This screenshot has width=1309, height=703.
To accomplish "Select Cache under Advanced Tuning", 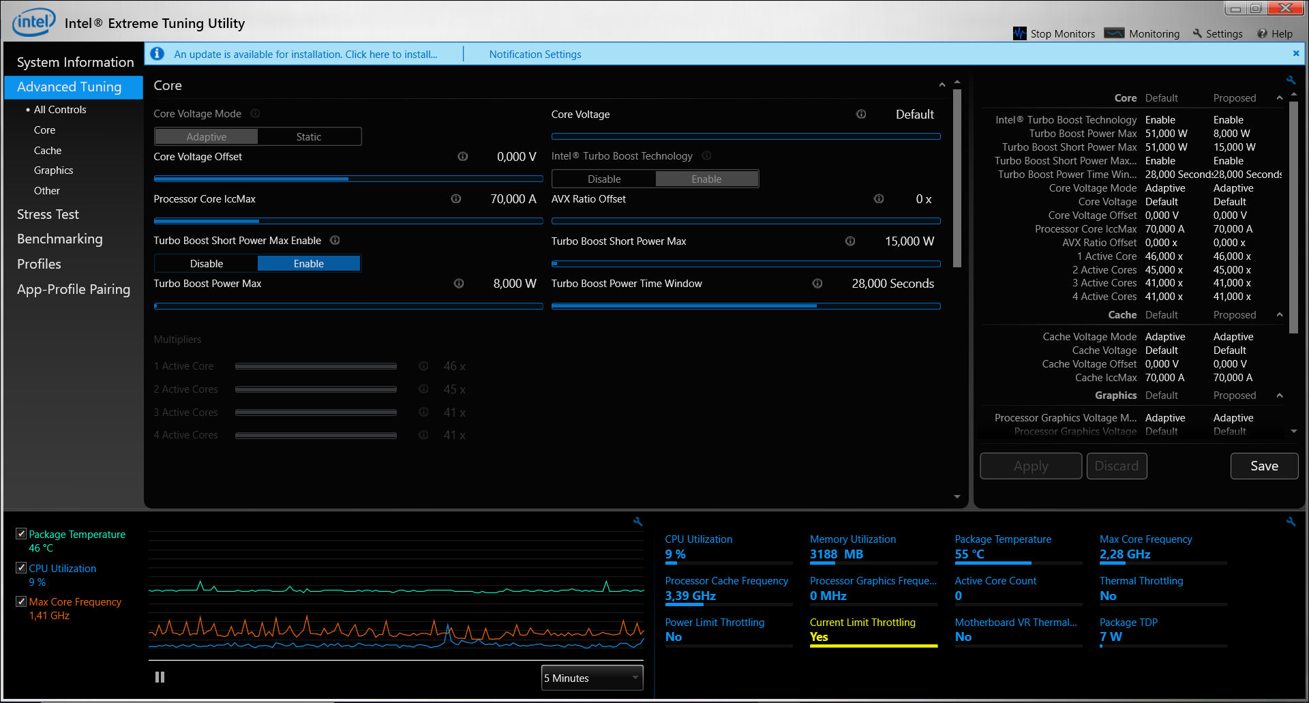I will tap(48, 150).
